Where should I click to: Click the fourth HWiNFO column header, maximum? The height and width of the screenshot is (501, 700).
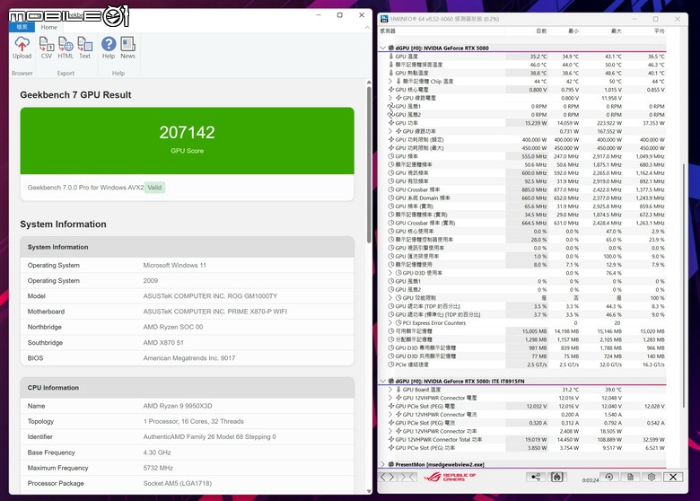(602, 31)
